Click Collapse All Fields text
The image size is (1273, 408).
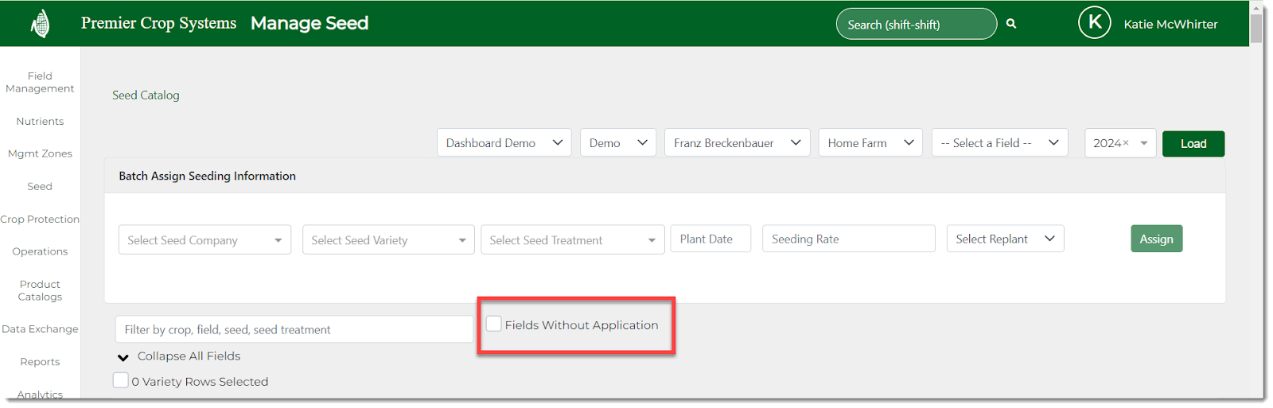189,356
